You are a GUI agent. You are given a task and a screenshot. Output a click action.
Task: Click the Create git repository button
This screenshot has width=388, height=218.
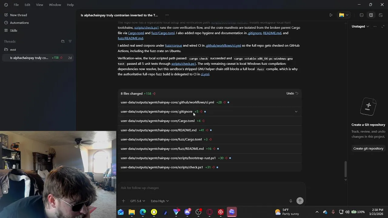point(368,148)
